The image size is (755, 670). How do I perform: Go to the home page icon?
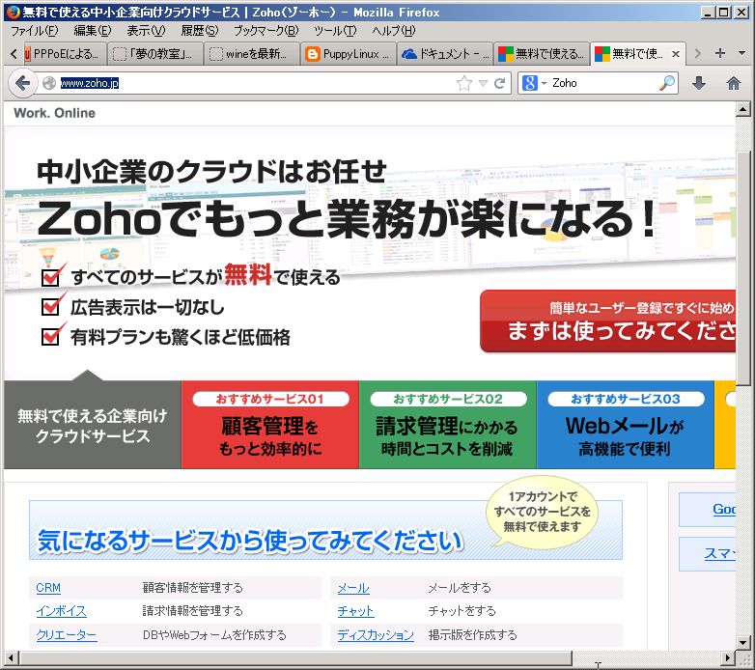point(734,83)
